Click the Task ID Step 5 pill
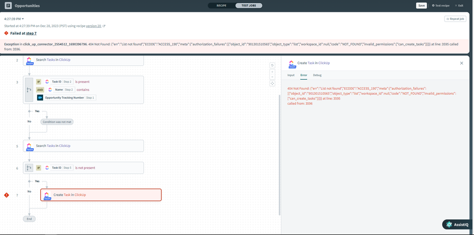Viewport: 474px width, 235px height. point(59,168)
